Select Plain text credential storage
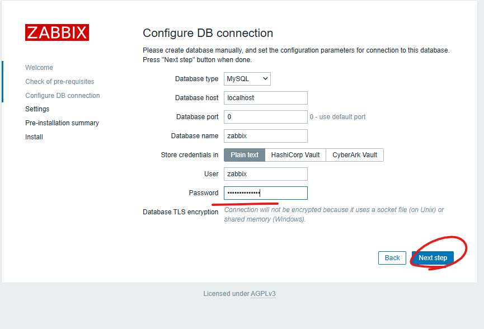Viewport: 484px width, 329px height. pyautogui.click(x=245, y=155)
